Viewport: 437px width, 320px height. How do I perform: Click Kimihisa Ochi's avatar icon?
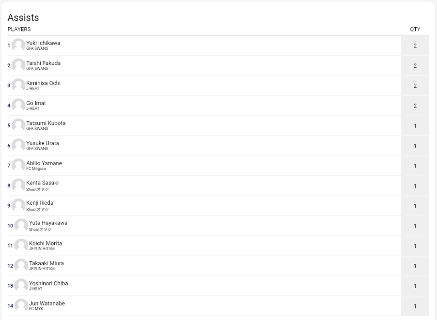point(18,86)
